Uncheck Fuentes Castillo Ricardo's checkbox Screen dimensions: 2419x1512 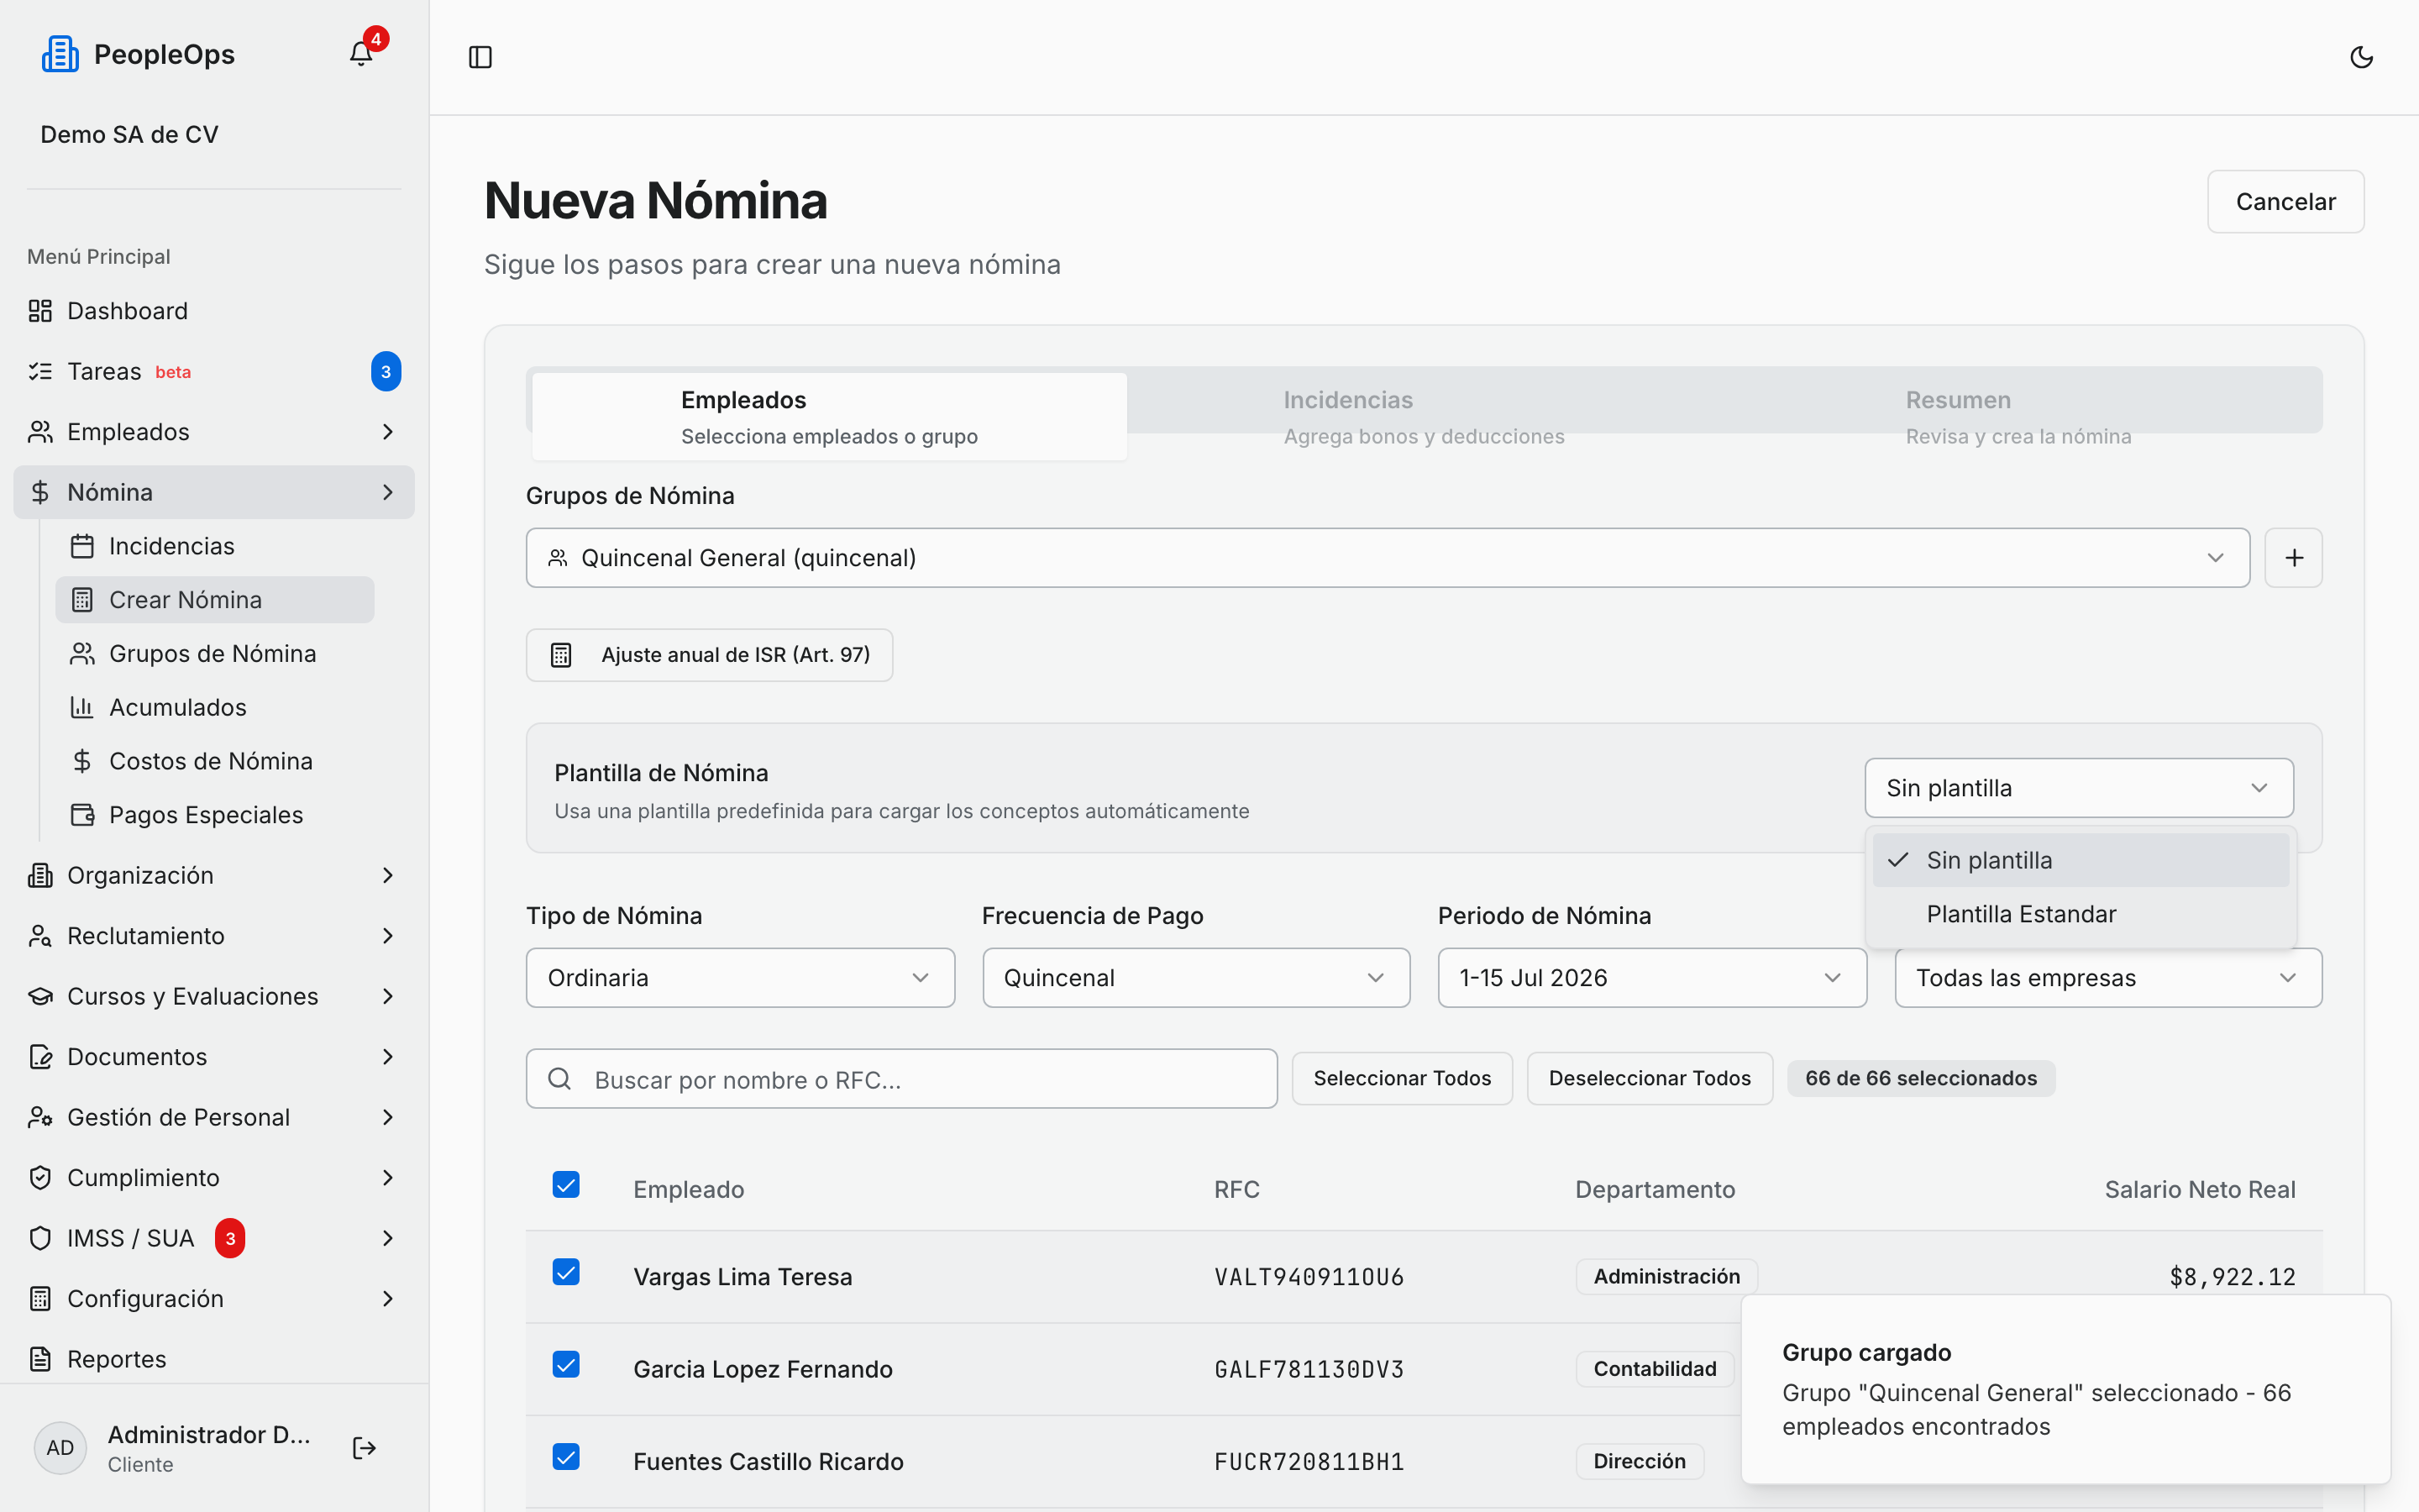(x=566, y=1457)
